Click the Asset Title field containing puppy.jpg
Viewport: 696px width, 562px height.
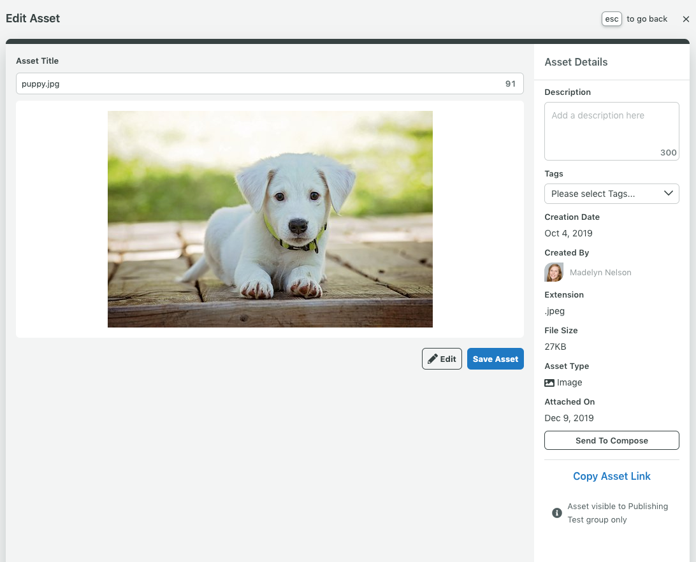[x=270, y=83]
